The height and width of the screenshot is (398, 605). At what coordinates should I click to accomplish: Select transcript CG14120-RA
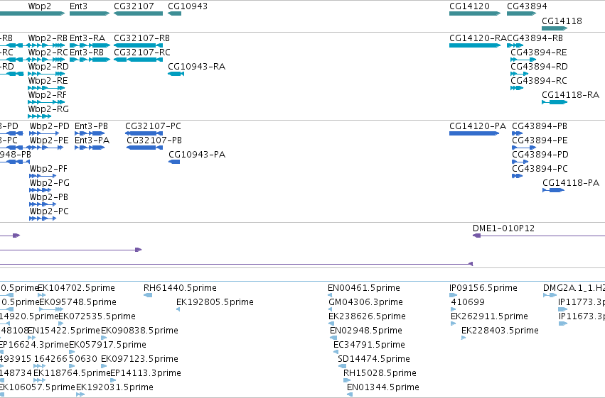point(475,45)
